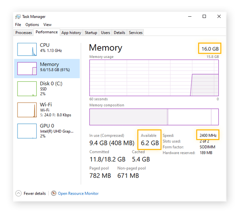
Task: Open the Users tab
Action: point(106,33)
